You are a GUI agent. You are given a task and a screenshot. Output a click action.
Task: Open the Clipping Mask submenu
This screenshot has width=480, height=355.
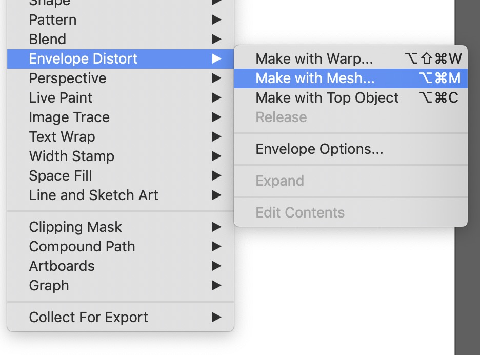tap(75, 227)
